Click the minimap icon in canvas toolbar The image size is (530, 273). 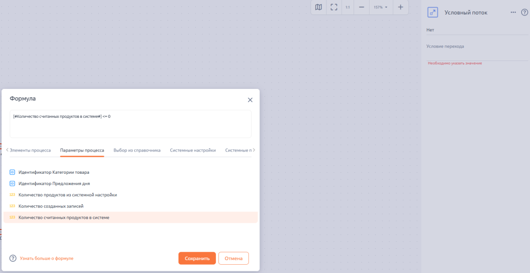(x=319, y=7)
